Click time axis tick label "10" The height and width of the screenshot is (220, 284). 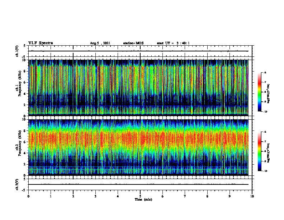pyautogui.click(x=252, y=196)
